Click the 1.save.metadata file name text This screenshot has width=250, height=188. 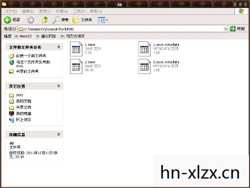click(166, 44)
